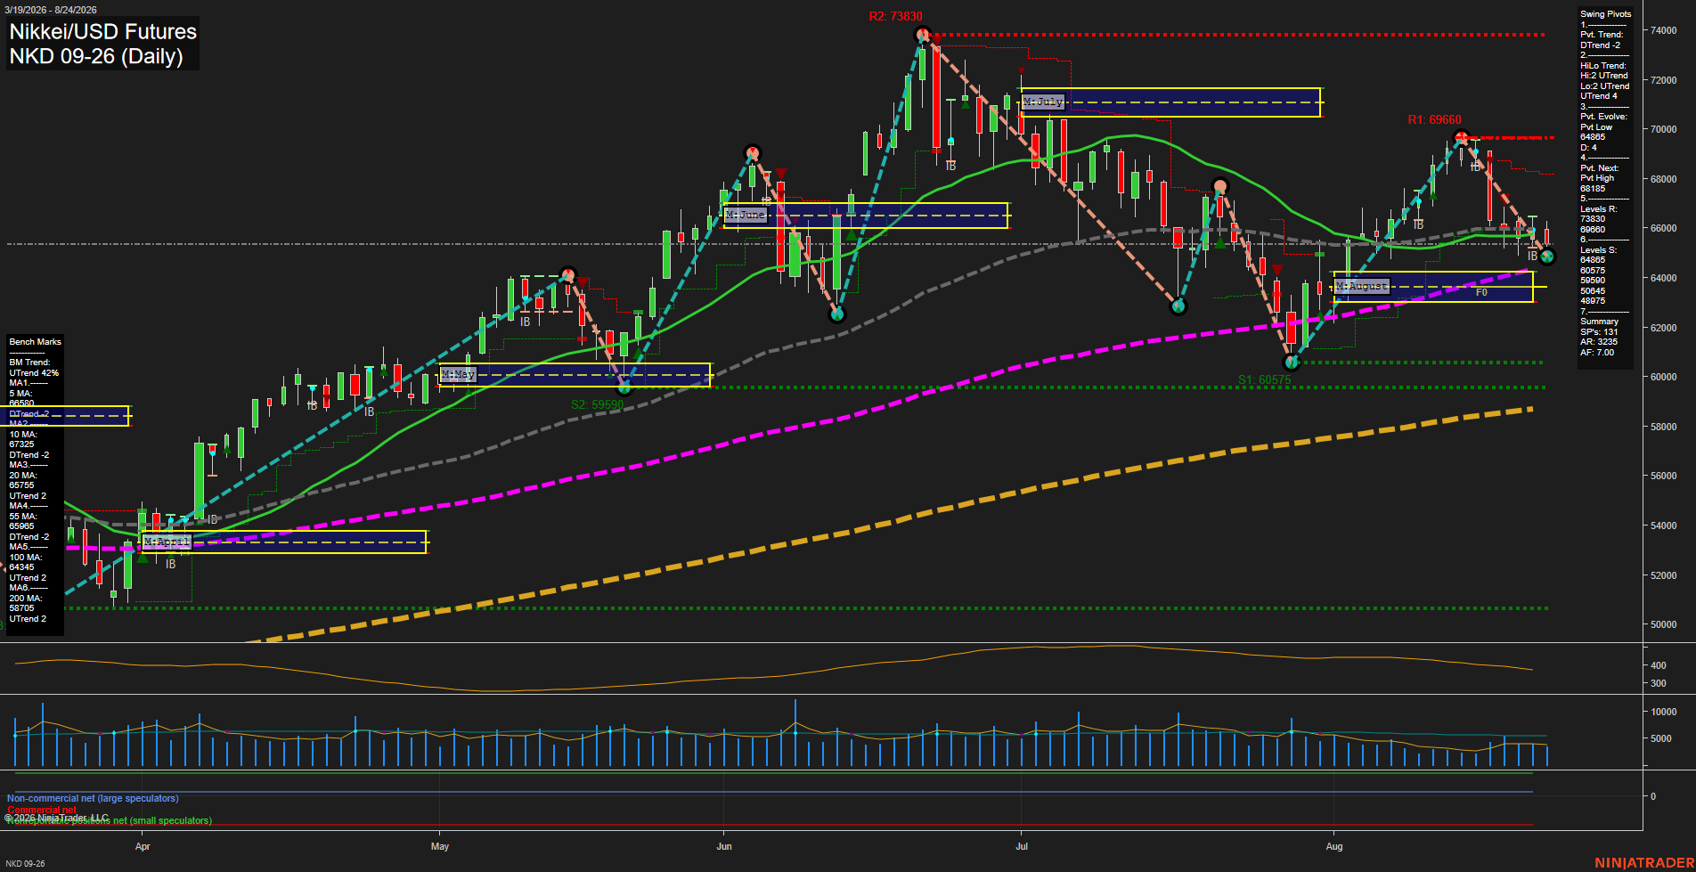
Task: Select the swing high pivot circle at R1
Action: coord(1461,137)
